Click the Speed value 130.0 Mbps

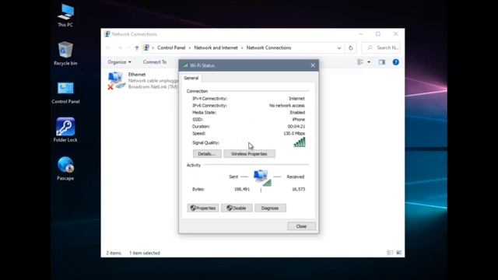click(x=294, y=134)
